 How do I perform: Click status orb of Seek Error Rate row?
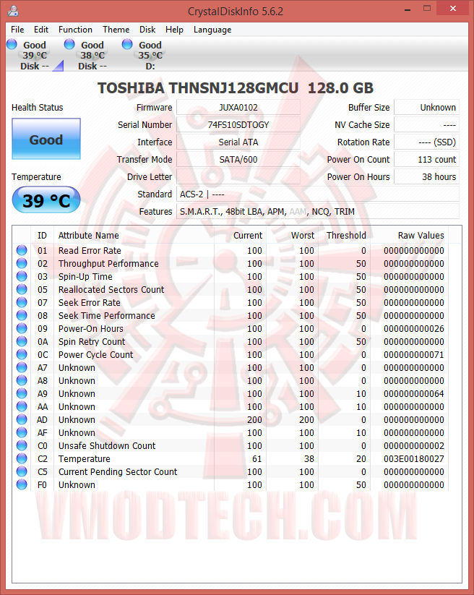point(22,302)
